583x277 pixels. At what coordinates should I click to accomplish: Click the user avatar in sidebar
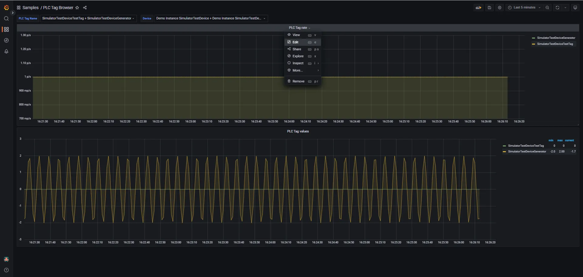pos(6,259)
